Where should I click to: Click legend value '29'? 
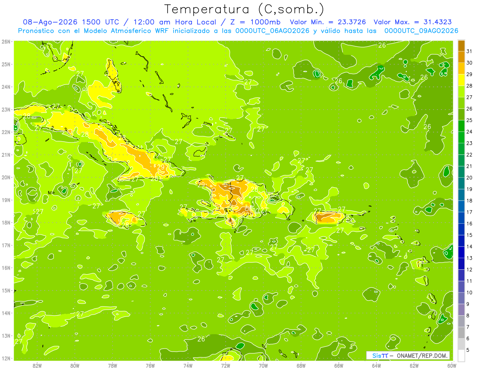[x=470, y=74]
